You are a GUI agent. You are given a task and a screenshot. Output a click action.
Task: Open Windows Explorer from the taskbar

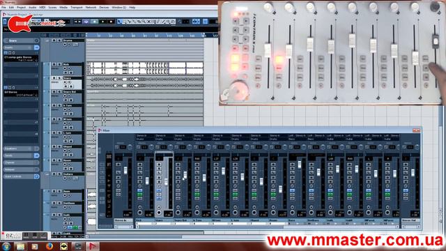pos(20,246)
